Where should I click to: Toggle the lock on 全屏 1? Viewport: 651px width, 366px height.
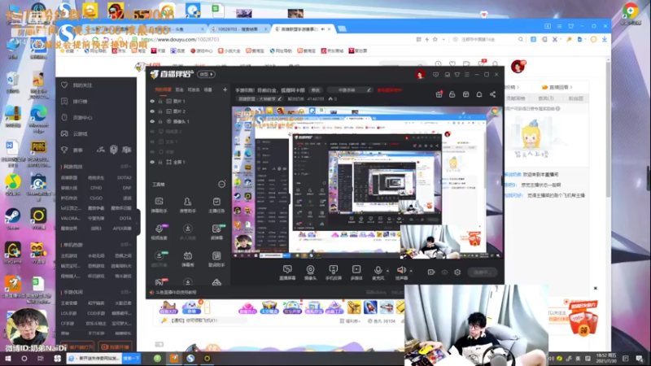(x=160, y=162)
